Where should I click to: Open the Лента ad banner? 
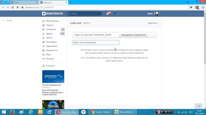coord(53,104)
